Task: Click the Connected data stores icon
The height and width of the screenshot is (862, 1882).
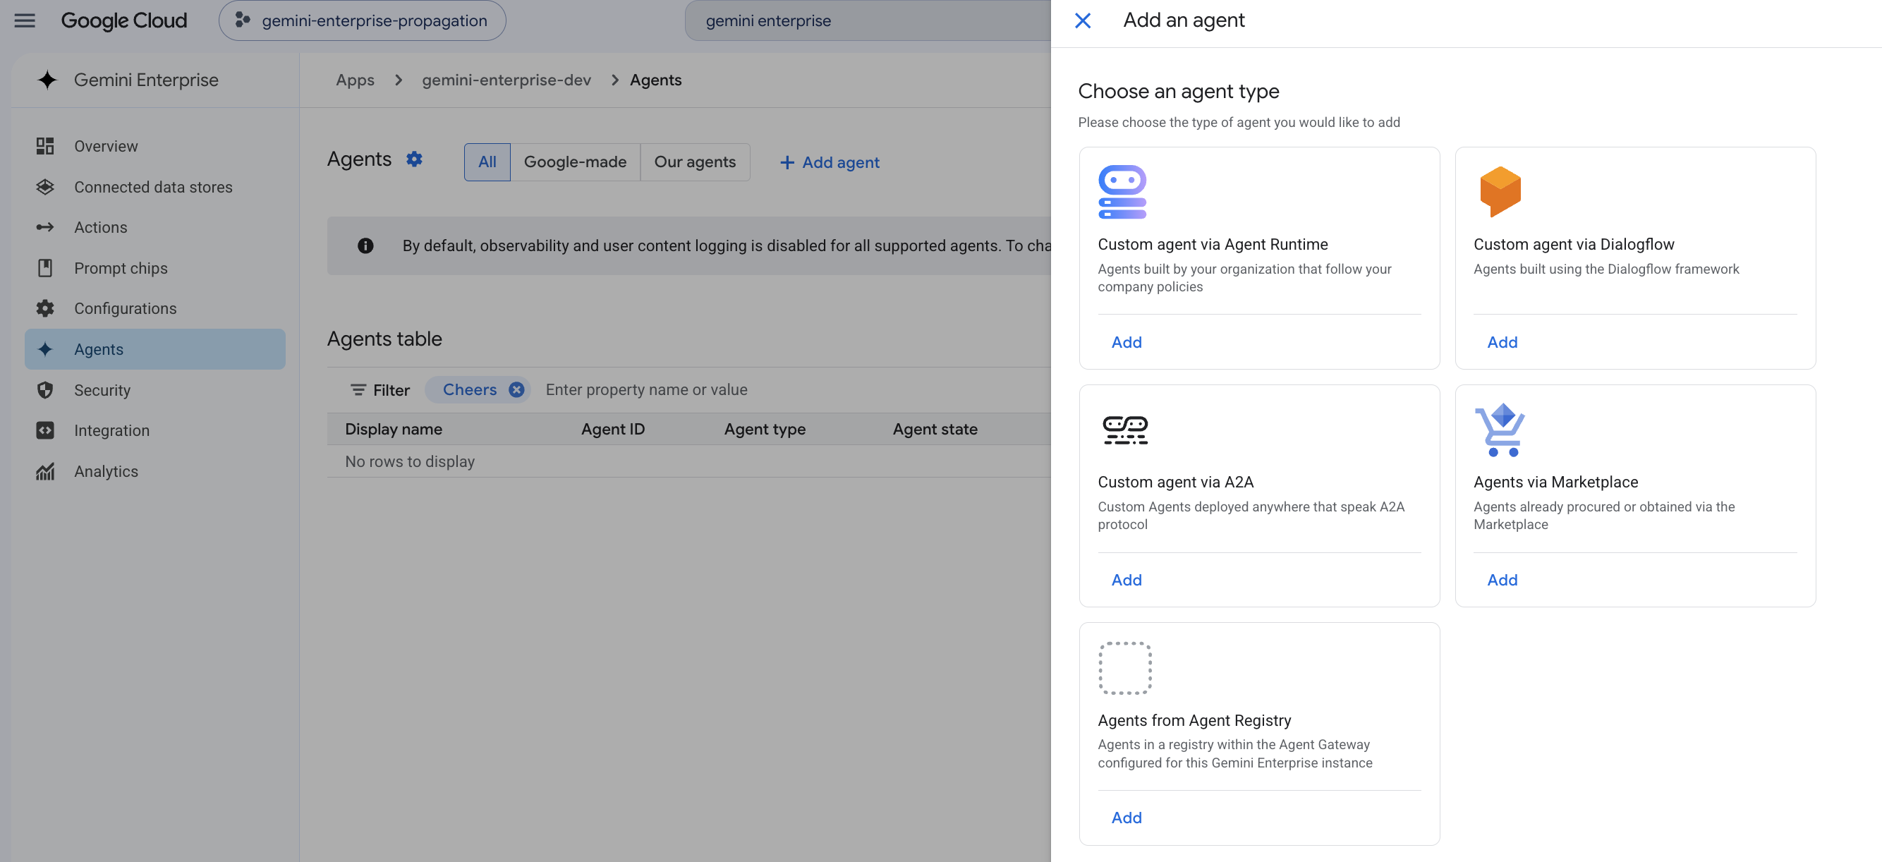Action: pos(45,187)
